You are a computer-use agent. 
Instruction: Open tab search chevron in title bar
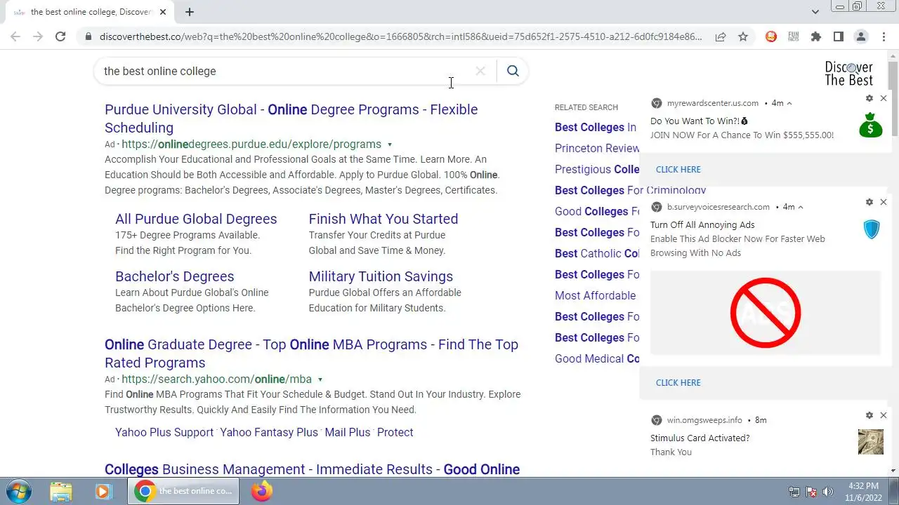tap(815, 12)
